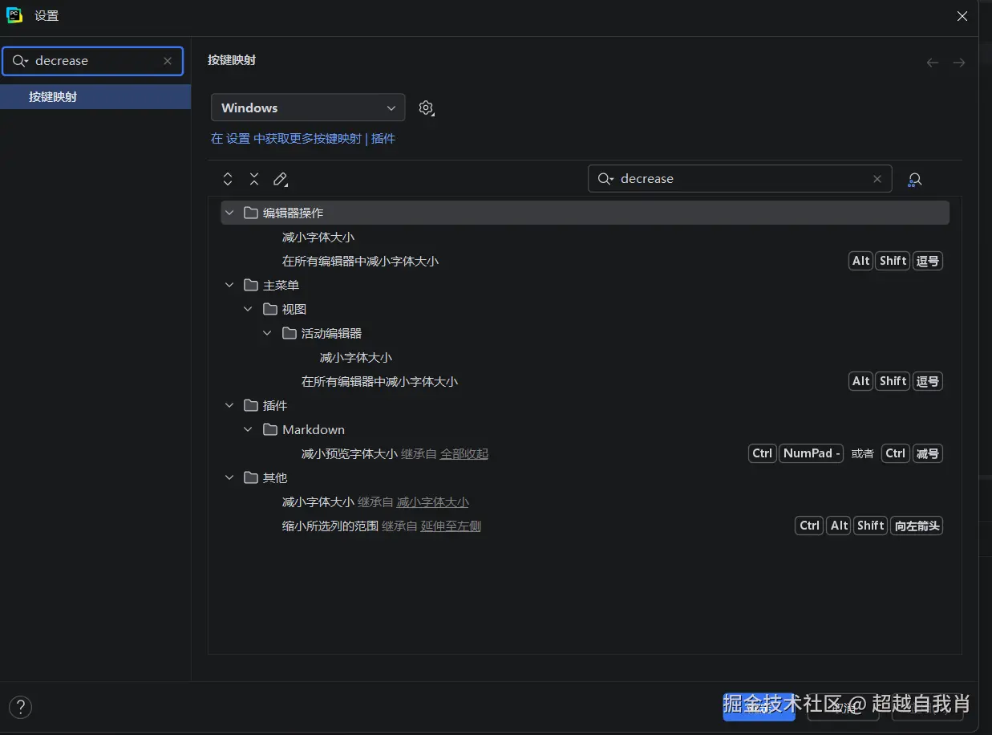This screenshot has height=735, width=992.
Task: Click 逗号 badge in 编辑器操作 row
Action: (928, 261)
